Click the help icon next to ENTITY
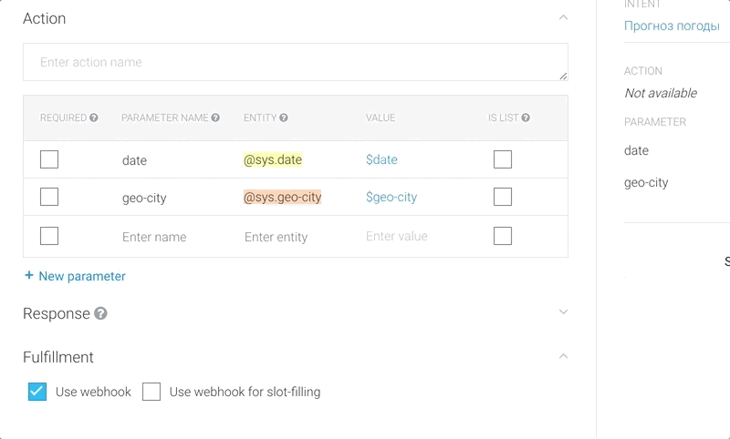The height and width of the screenshot is (439, 730). 284,118
